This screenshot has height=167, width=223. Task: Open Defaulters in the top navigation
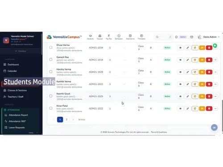tap(119, 37)
